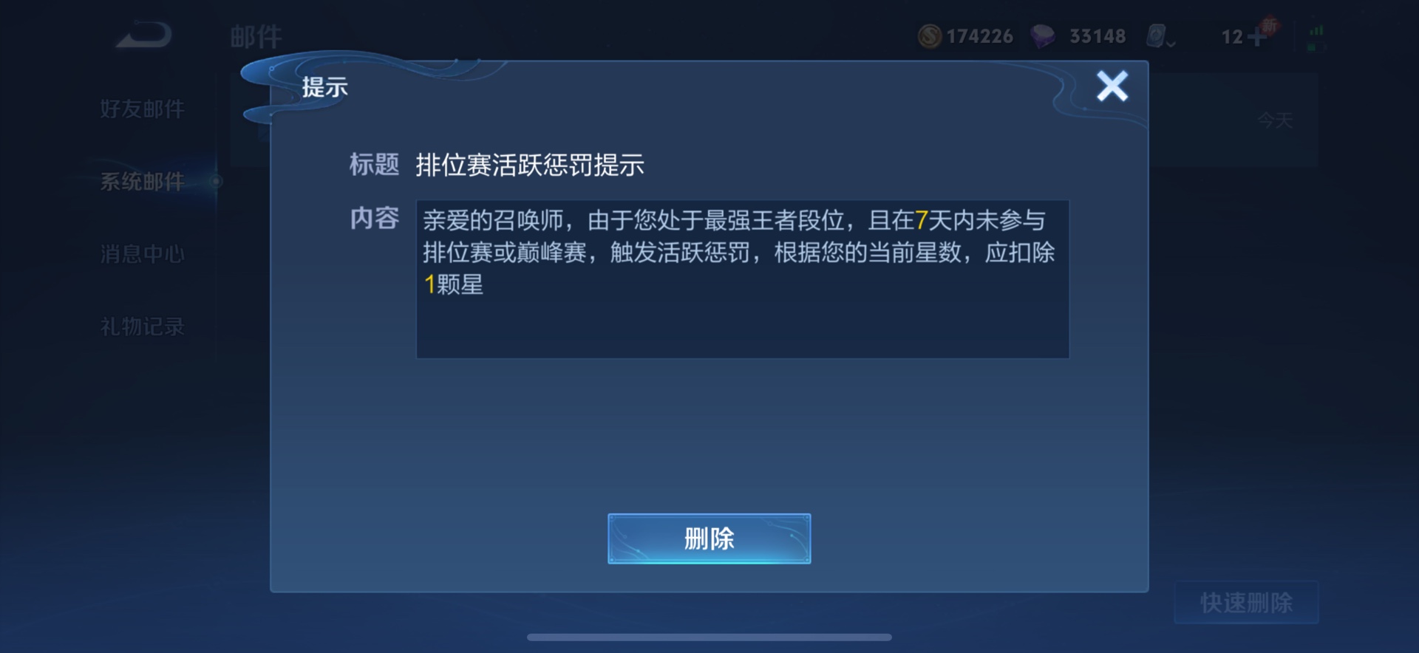Tap the title 排位赛活跃惩罚提示
This screenshot has height=653, width=1419.
530,165
